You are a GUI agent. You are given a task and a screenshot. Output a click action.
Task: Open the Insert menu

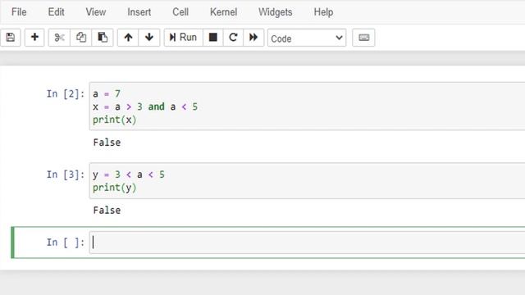[139, 12]
